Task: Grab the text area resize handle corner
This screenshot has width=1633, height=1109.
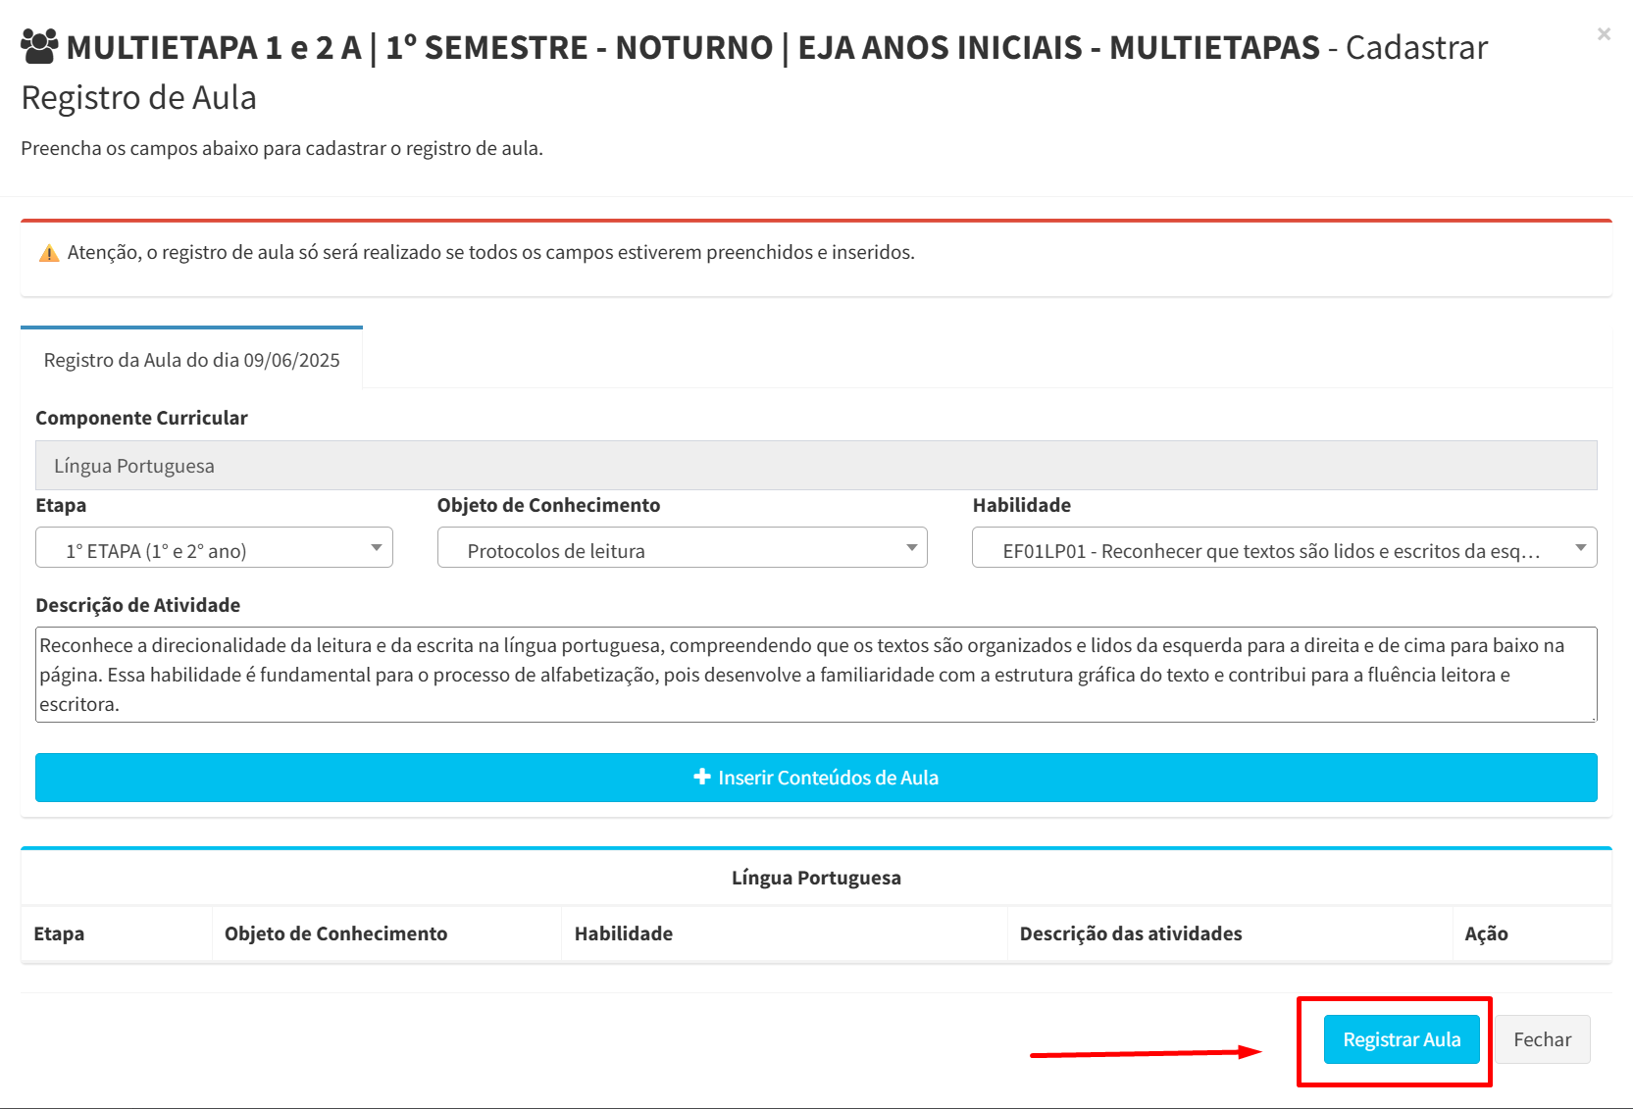Action: (x=1593, y=718)
